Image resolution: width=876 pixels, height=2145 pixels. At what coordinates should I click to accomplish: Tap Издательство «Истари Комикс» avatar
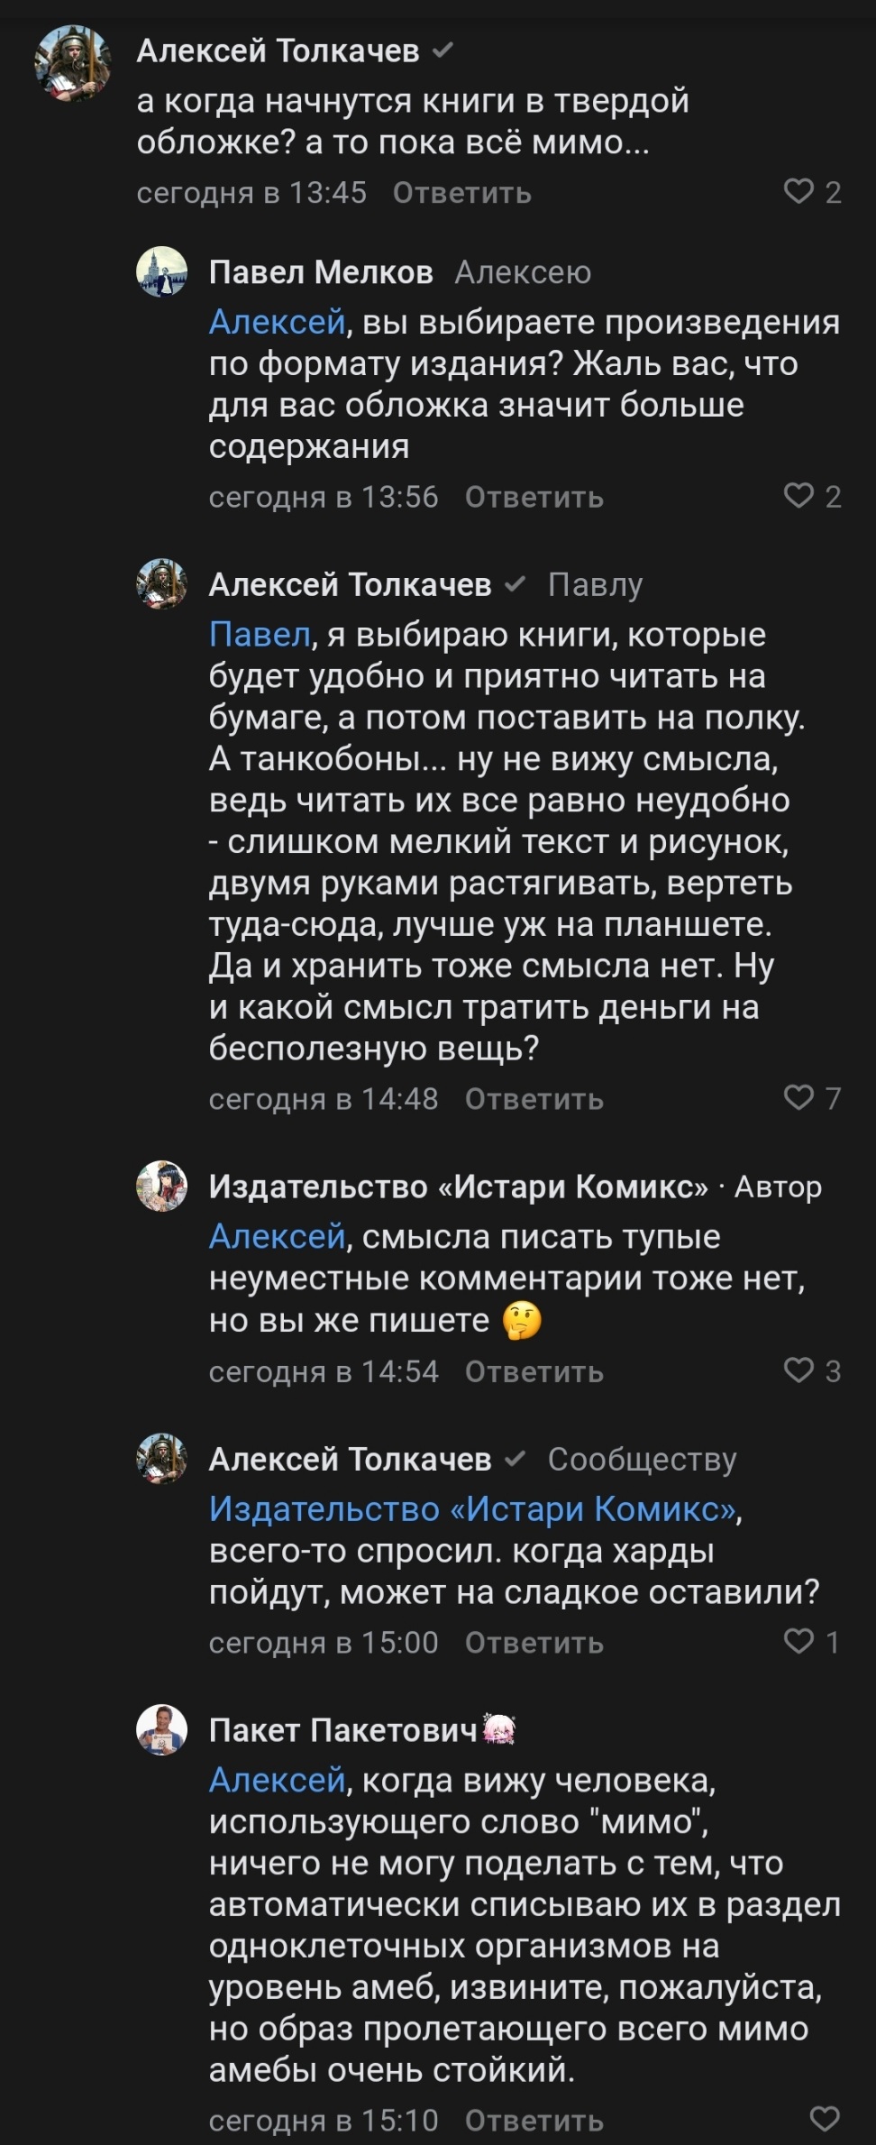[161, 1186]
